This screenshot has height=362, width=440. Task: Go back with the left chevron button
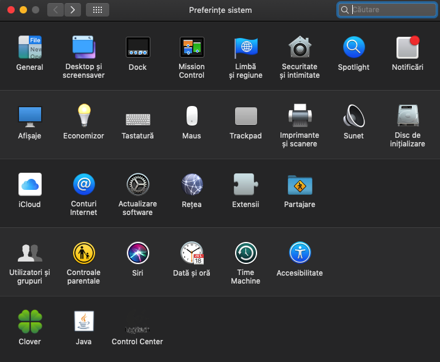(x=55, y=10)
